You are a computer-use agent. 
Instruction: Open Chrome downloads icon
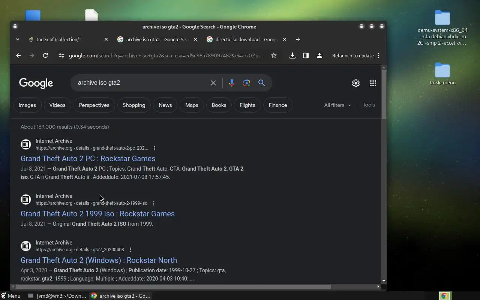(x=292, y=55)
